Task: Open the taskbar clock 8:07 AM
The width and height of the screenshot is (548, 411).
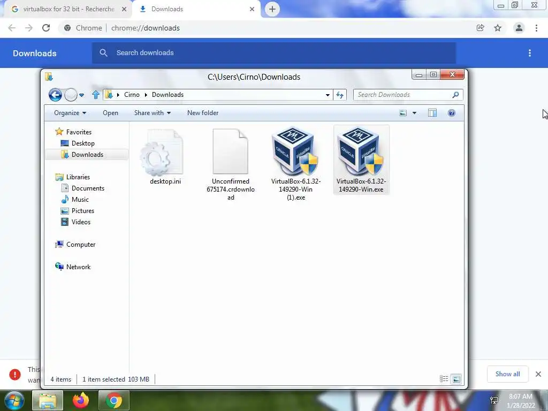Action: coord(521,401)
